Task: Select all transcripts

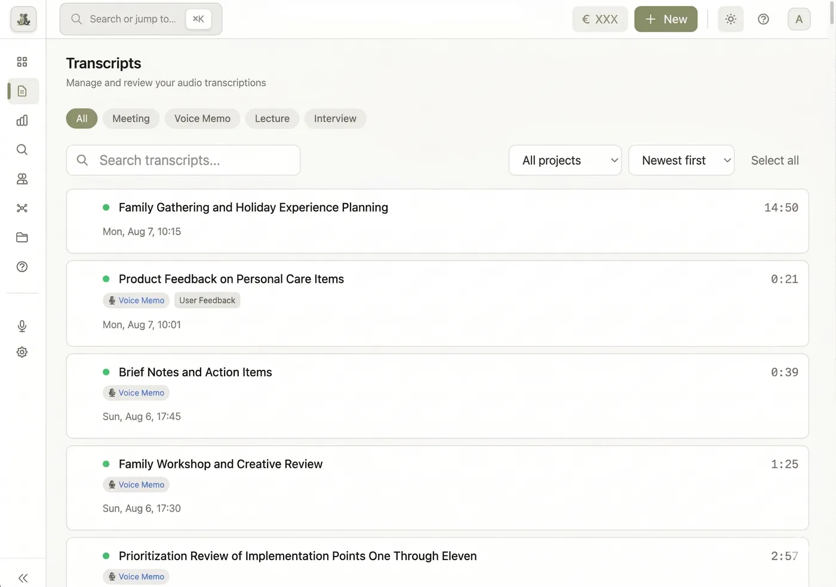Action: tap(774, 160)
